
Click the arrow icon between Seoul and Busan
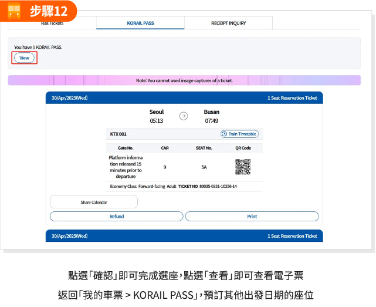click(x=184, y=116)
